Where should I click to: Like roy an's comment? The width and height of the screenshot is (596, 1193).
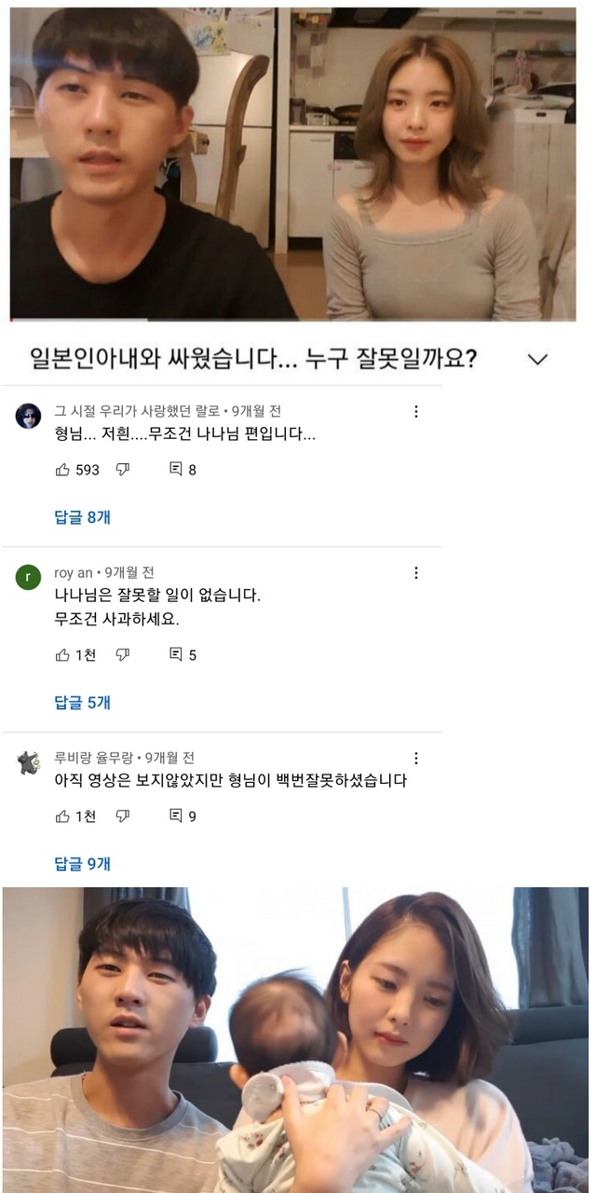[x=63, y=655]
